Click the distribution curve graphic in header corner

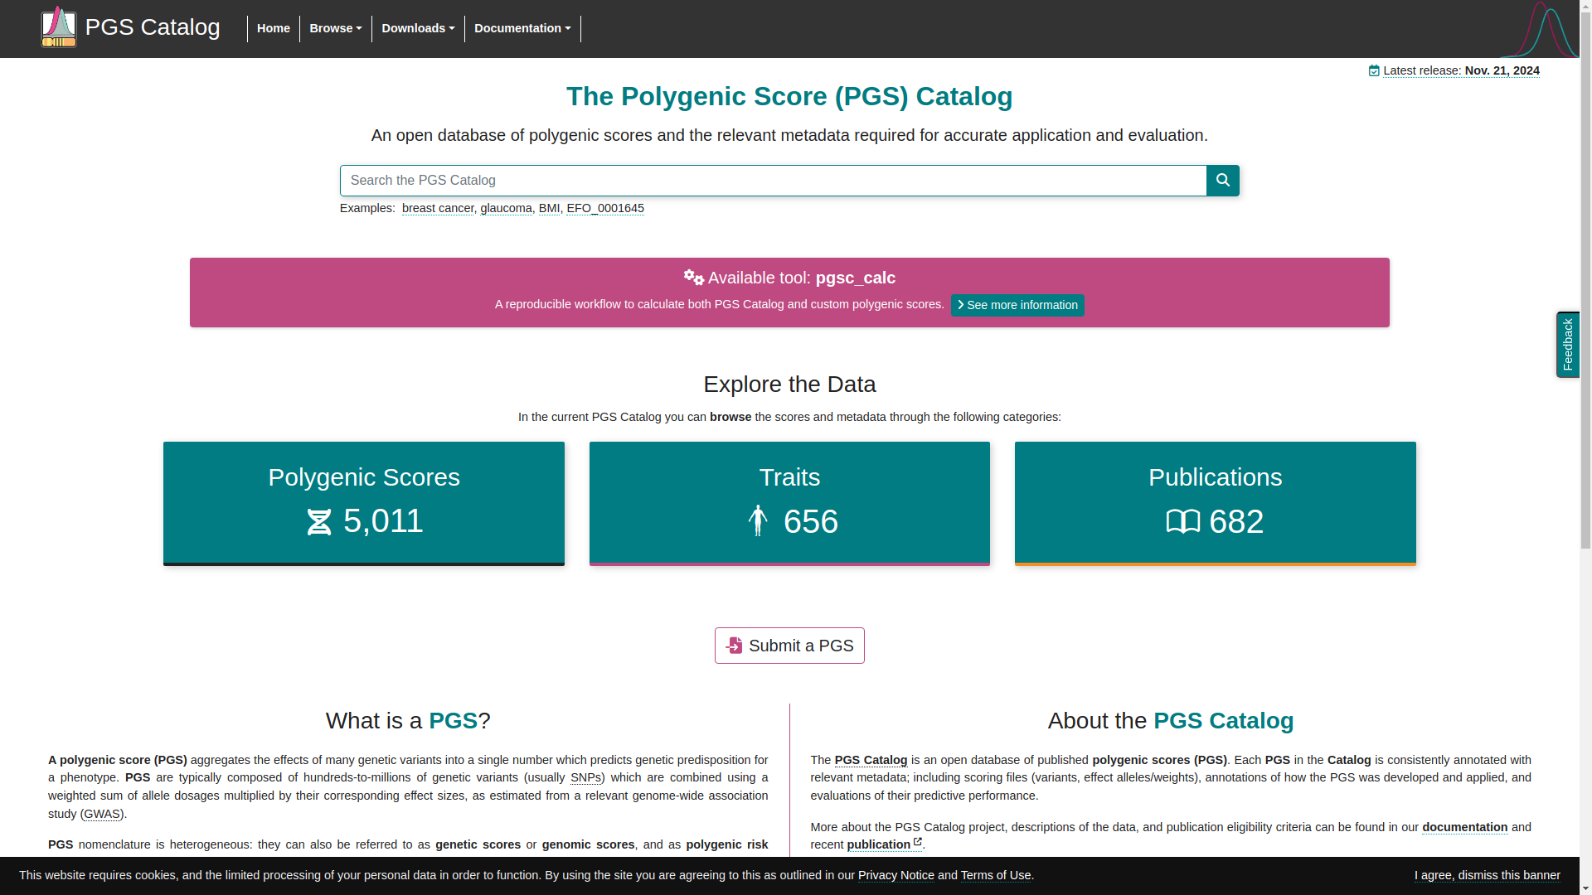(x=1539, y=30)
